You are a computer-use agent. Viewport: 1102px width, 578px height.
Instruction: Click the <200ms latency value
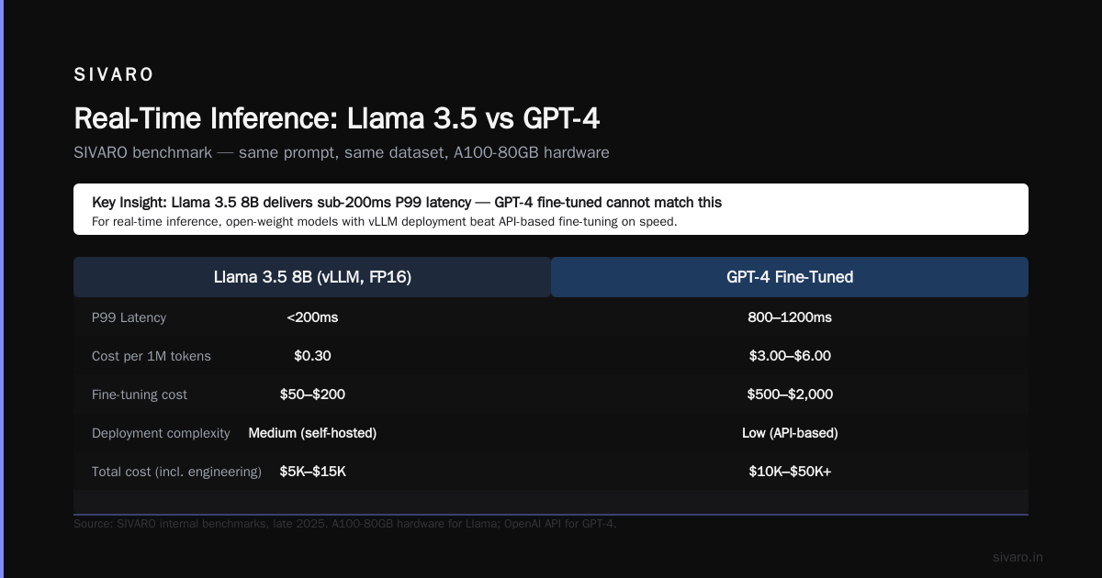[x=312, y=317]
